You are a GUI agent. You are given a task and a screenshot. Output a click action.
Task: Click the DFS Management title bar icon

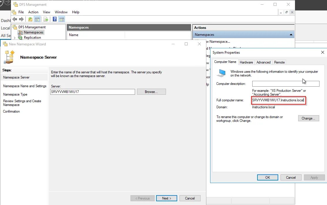(15, 4)
